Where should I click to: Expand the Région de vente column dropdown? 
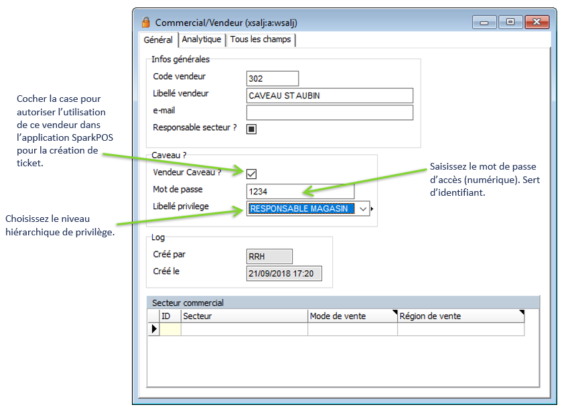click(x=521, y=312)
